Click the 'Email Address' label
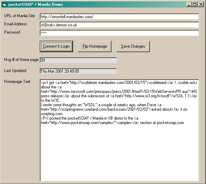 pyautogui.click(x=15, y=24)
